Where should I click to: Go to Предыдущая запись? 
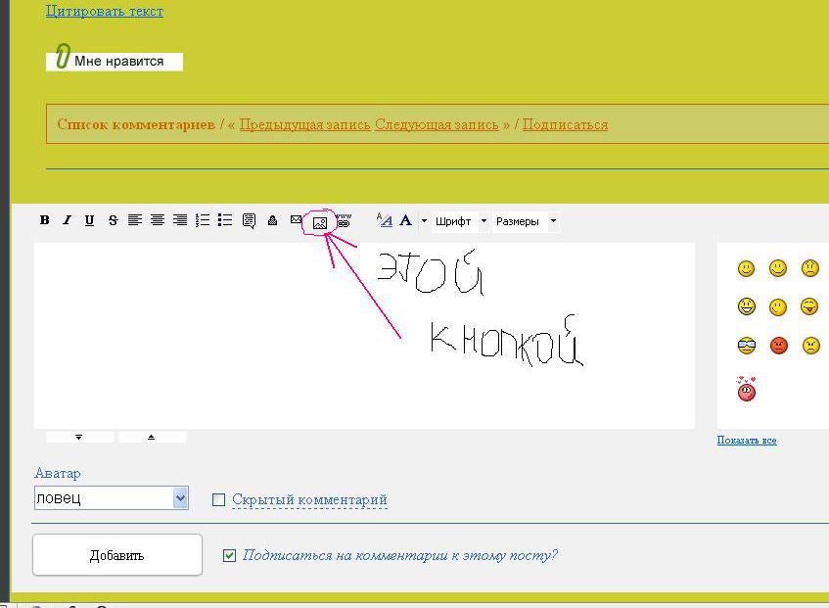[304, 124]
